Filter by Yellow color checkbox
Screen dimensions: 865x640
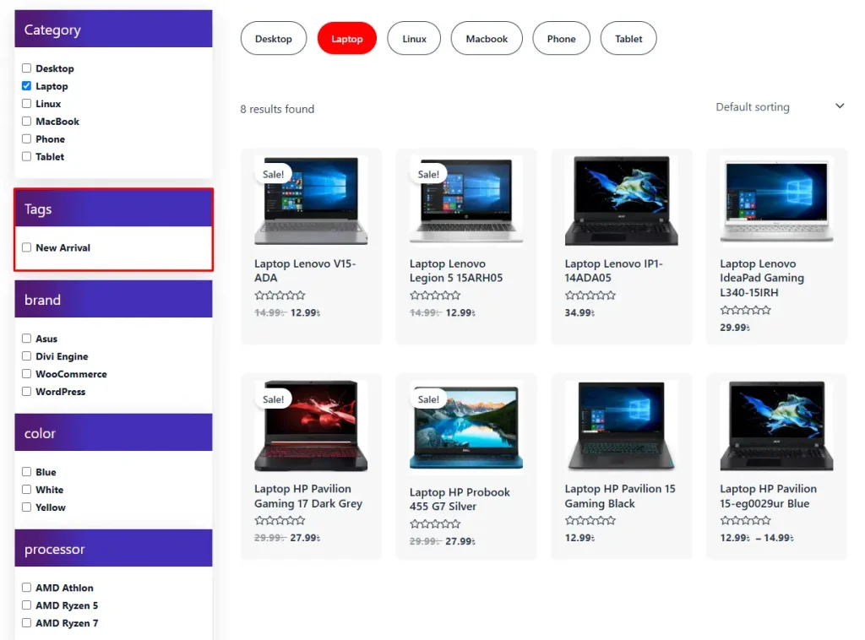coord(26,507)
